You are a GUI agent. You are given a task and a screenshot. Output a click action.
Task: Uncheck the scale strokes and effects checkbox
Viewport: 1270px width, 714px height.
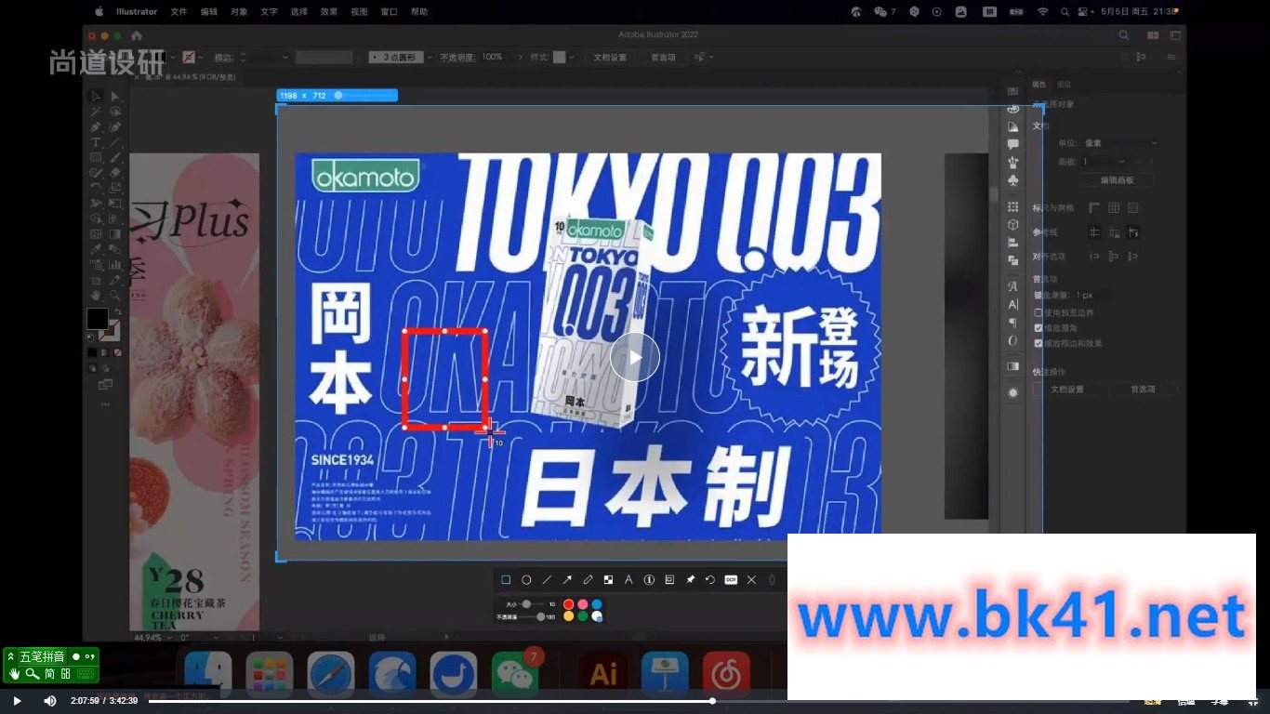1038,343
